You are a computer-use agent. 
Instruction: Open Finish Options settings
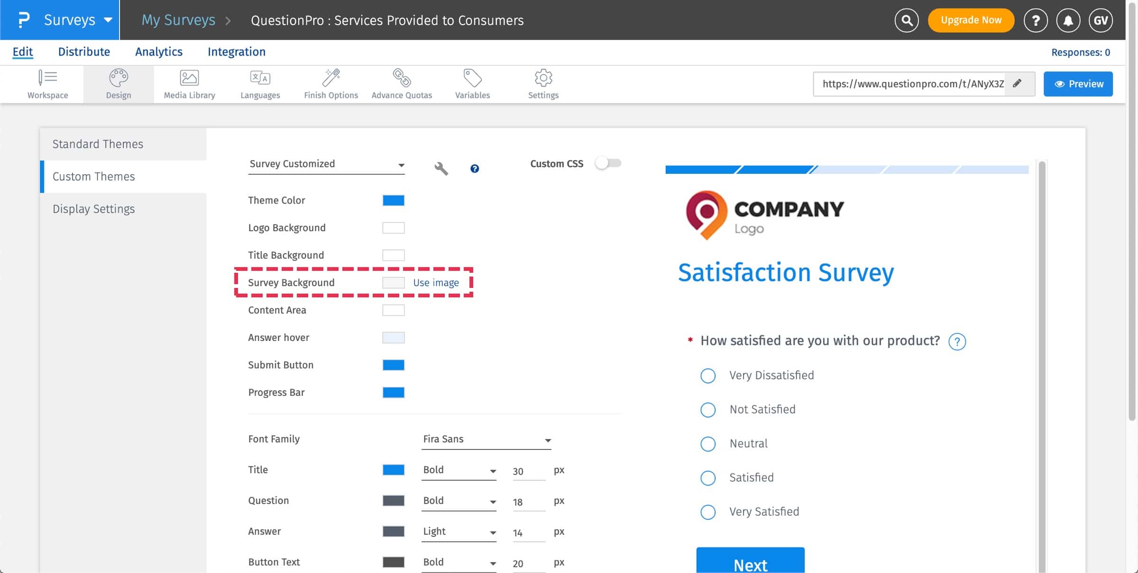click(x=330, y=83)
